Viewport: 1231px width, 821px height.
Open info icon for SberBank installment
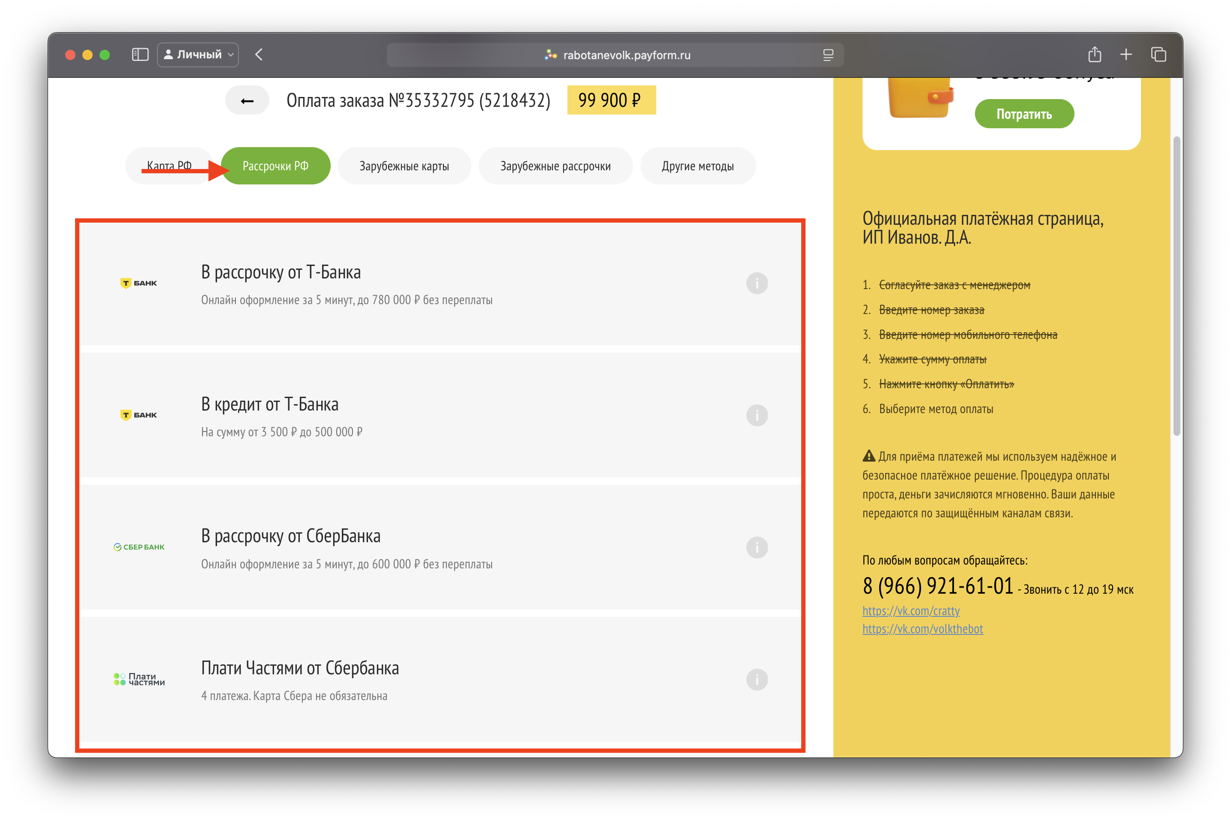pos(757,547)
